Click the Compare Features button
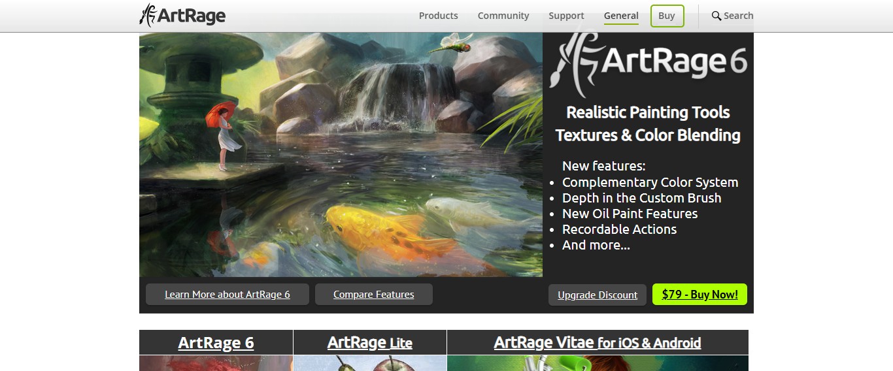Screen dimensions: 893x371 click(374, 295)
